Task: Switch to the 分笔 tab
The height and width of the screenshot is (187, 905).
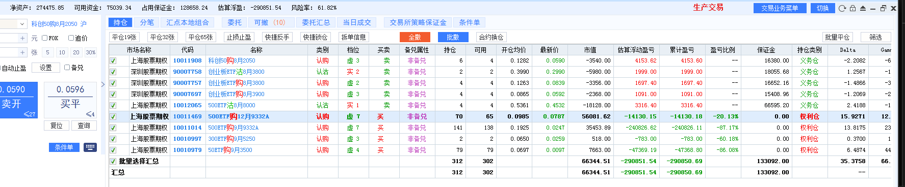Action: [x=147, y=22]
